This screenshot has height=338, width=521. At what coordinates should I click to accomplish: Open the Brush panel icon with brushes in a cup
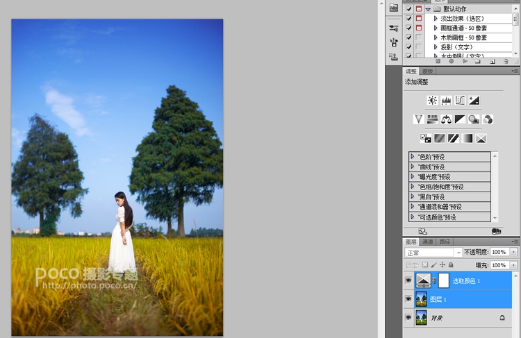pyautogui.click(x=394, y=42)
